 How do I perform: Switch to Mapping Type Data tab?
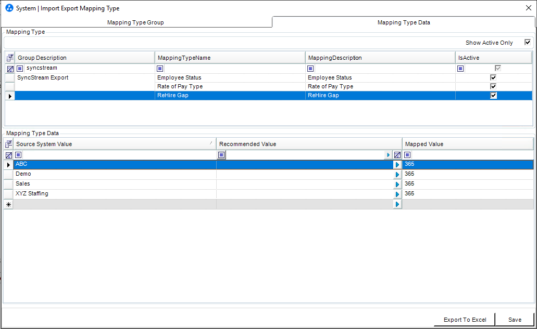tap(404, 22)
